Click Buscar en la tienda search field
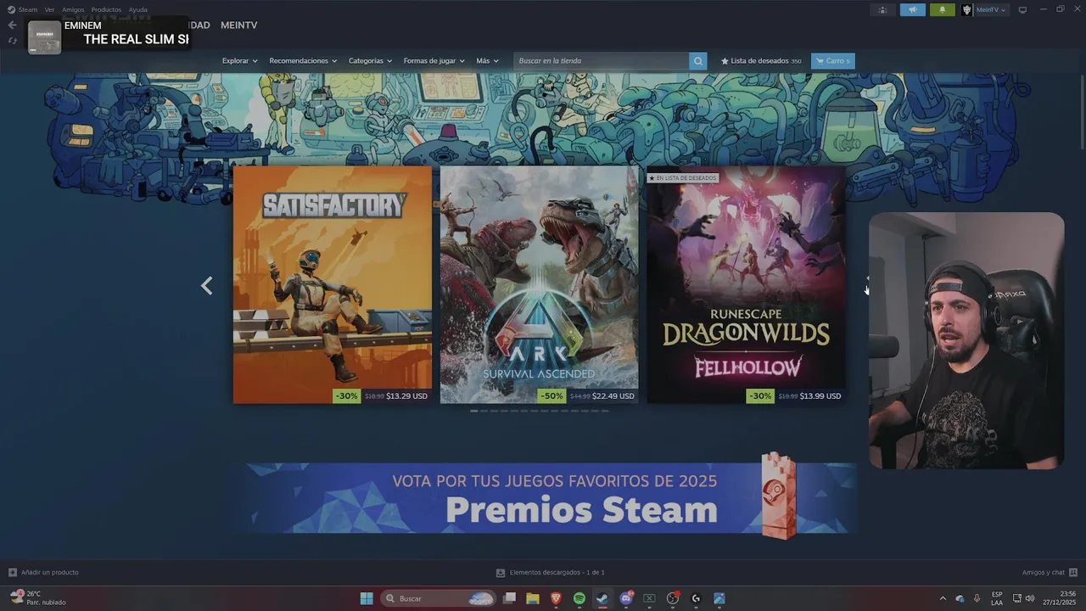The height and width of the screenshot is (611, 1086). [x=602, y=61]
